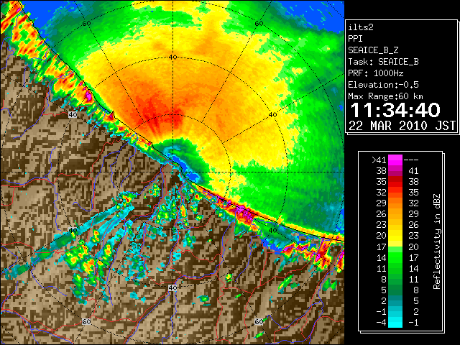This screenshot has width=460, height=345.
Task: Click the 'PPI' scan type text
Action: click(355, 39)
